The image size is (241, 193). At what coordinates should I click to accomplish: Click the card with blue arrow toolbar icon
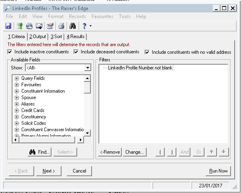[39, 26]
